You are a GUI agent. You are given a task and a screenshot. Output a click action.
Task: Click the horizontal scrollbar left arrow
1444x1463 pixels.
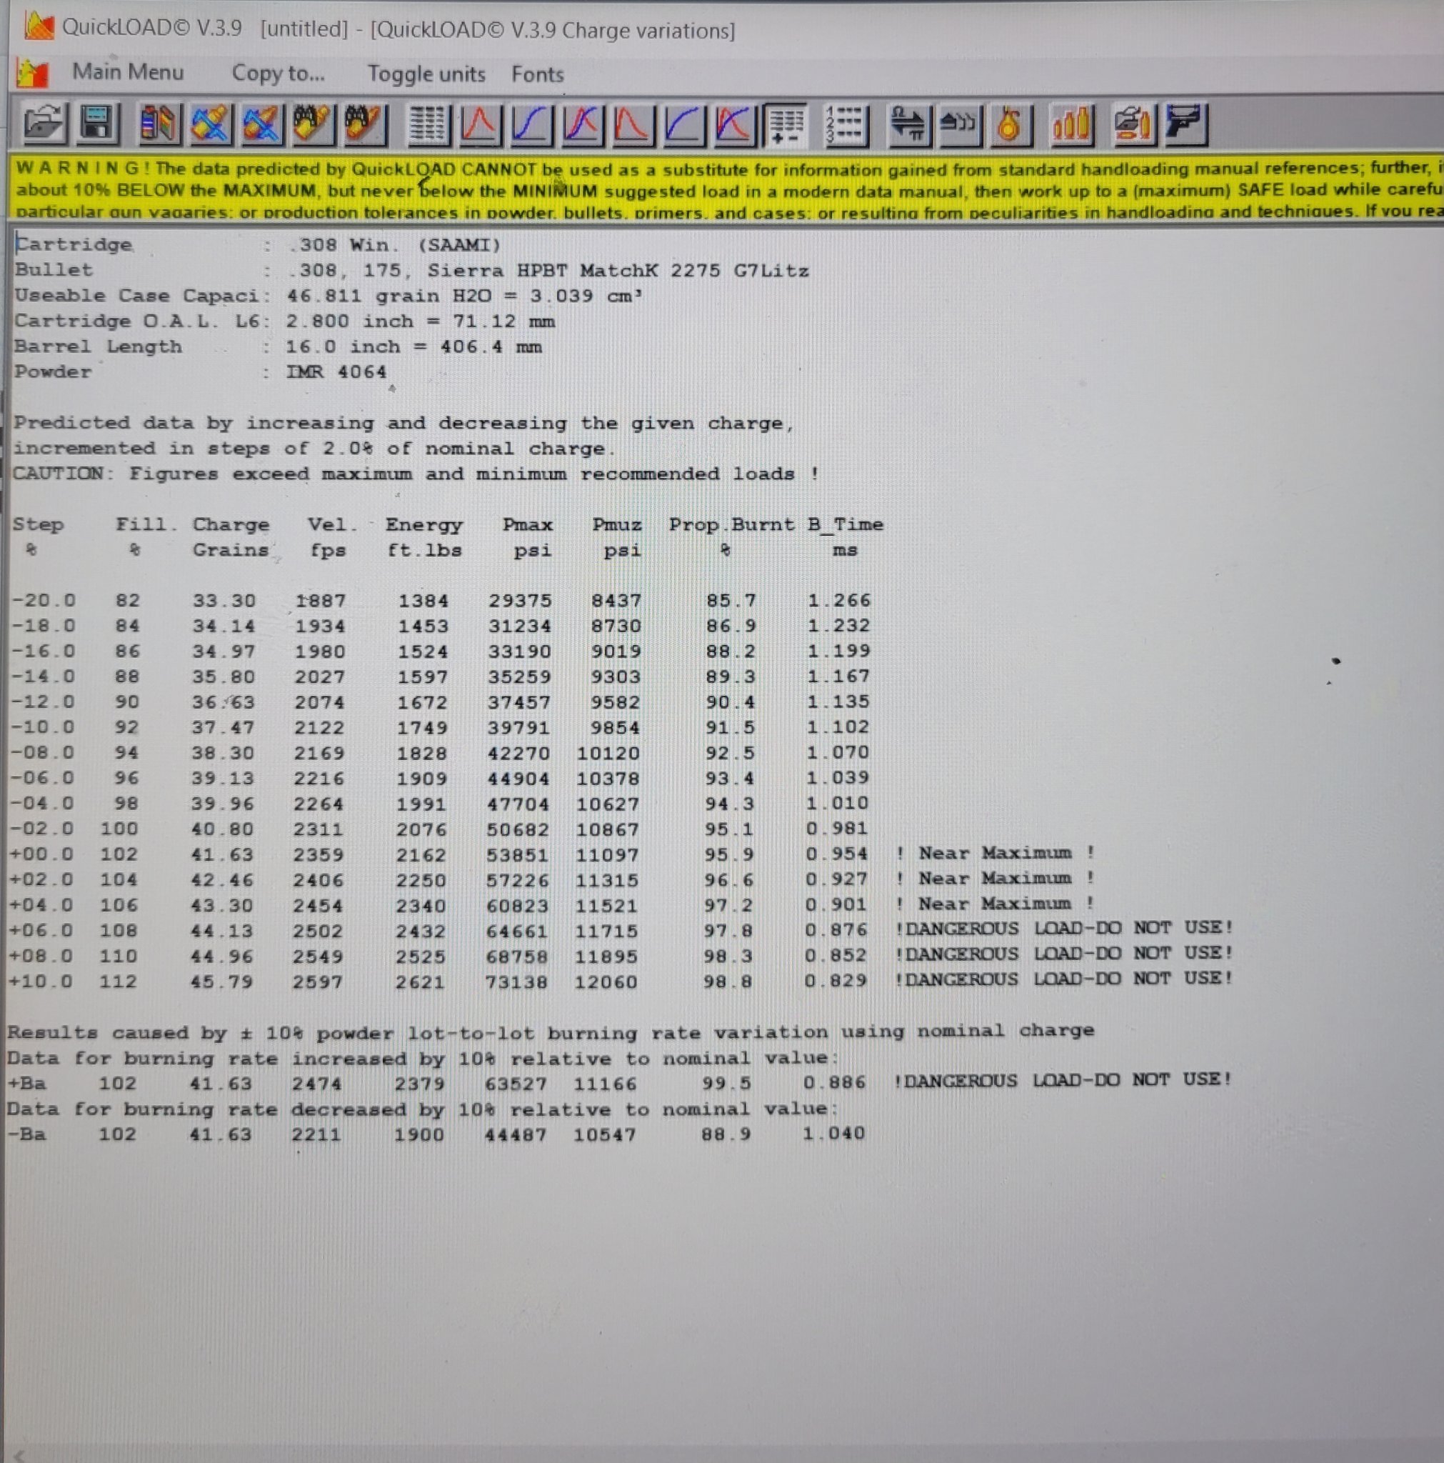(x=20, y=1454)
